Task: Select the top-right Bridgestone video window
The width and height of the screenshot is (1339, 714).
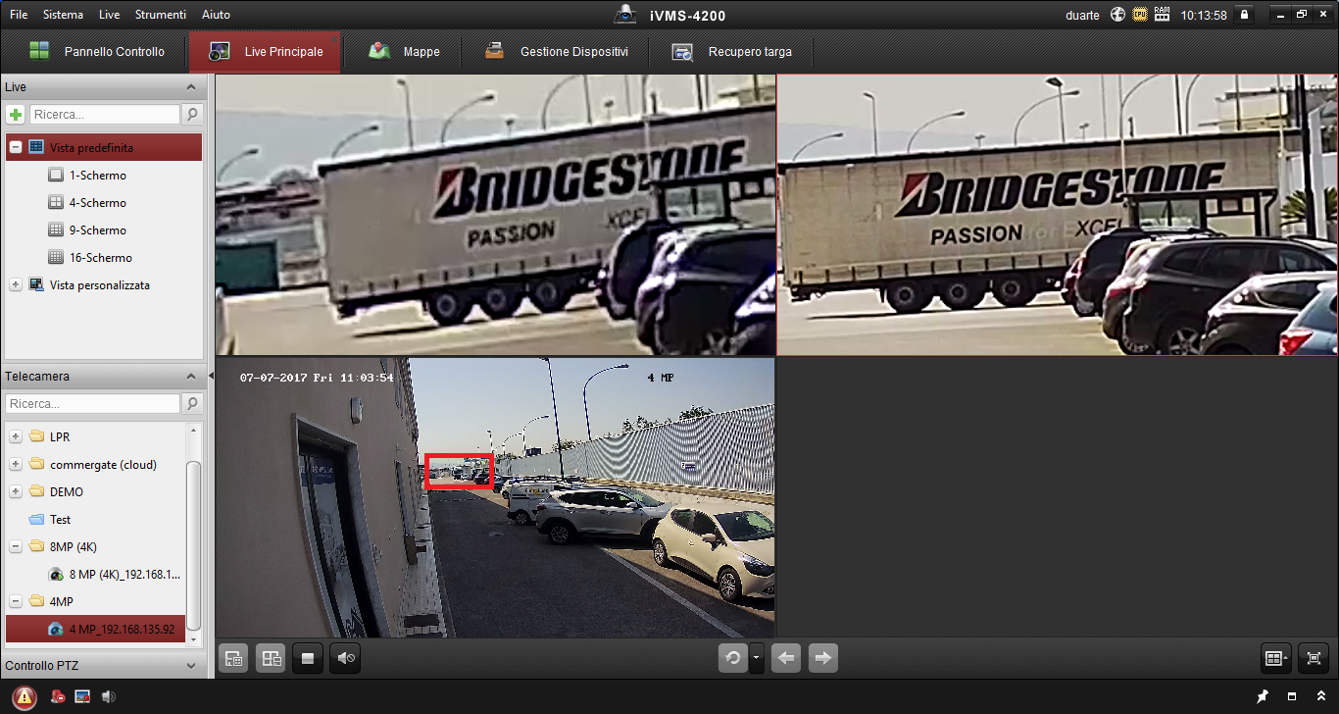Action: tap(1057, 215)
